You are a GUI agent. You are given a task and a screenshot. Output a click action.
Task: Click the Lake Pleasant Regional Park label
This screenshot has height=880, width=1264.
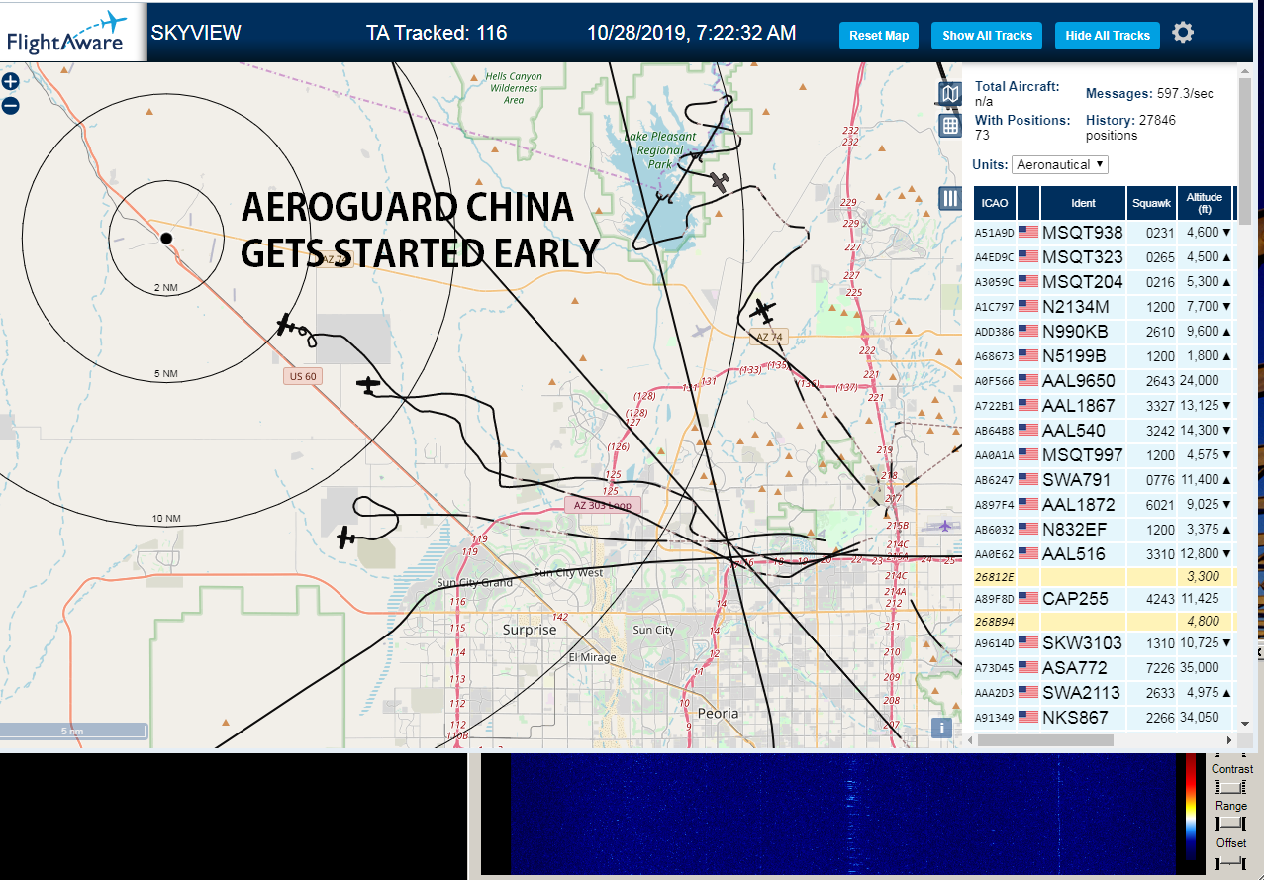(x=660, y=149)
